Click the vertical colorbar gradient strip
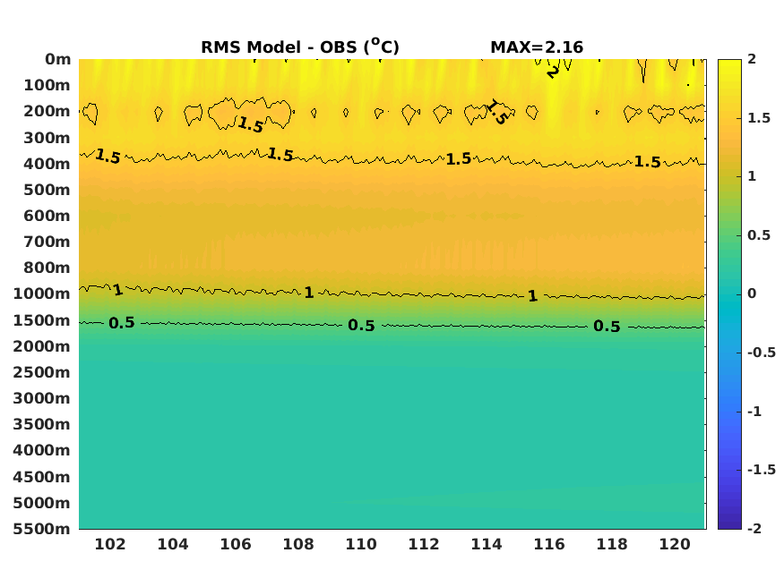The image size is (784, 587). pos(729,294)
